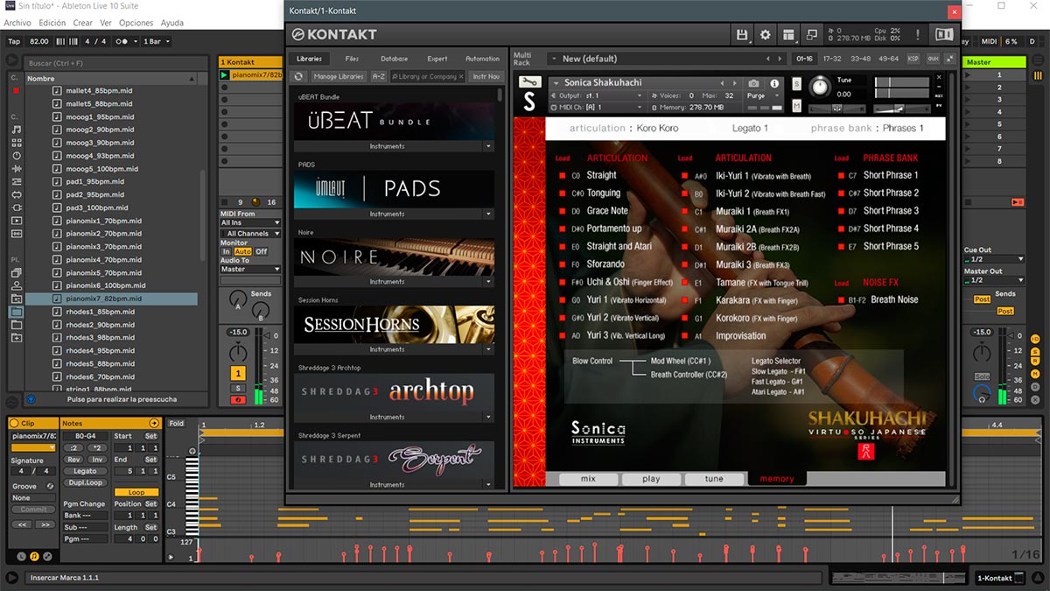The width and height of the screenshot is (1050, 591).
Task: Select the Packs icon in browser Places
Action: (17, 272)
